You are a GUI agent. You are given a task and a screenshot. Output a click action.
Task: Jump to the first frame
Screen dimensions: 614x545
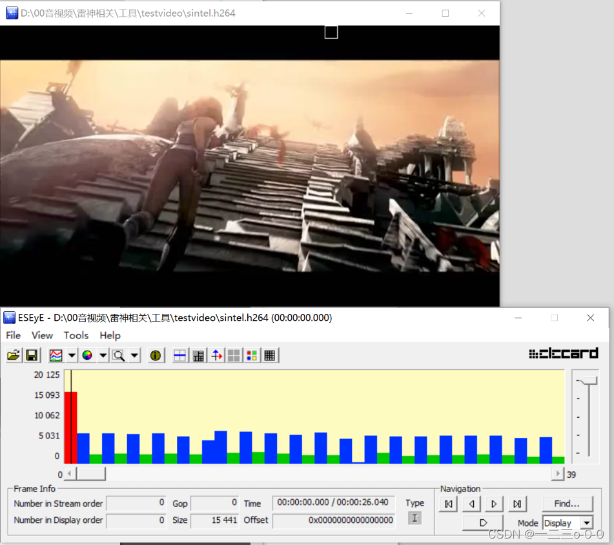448,504
